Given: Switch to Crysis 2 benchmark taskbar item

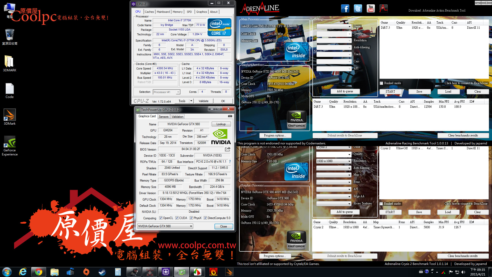Looking at the screenshot, I should pyautogui.click(x=134, y=272).
